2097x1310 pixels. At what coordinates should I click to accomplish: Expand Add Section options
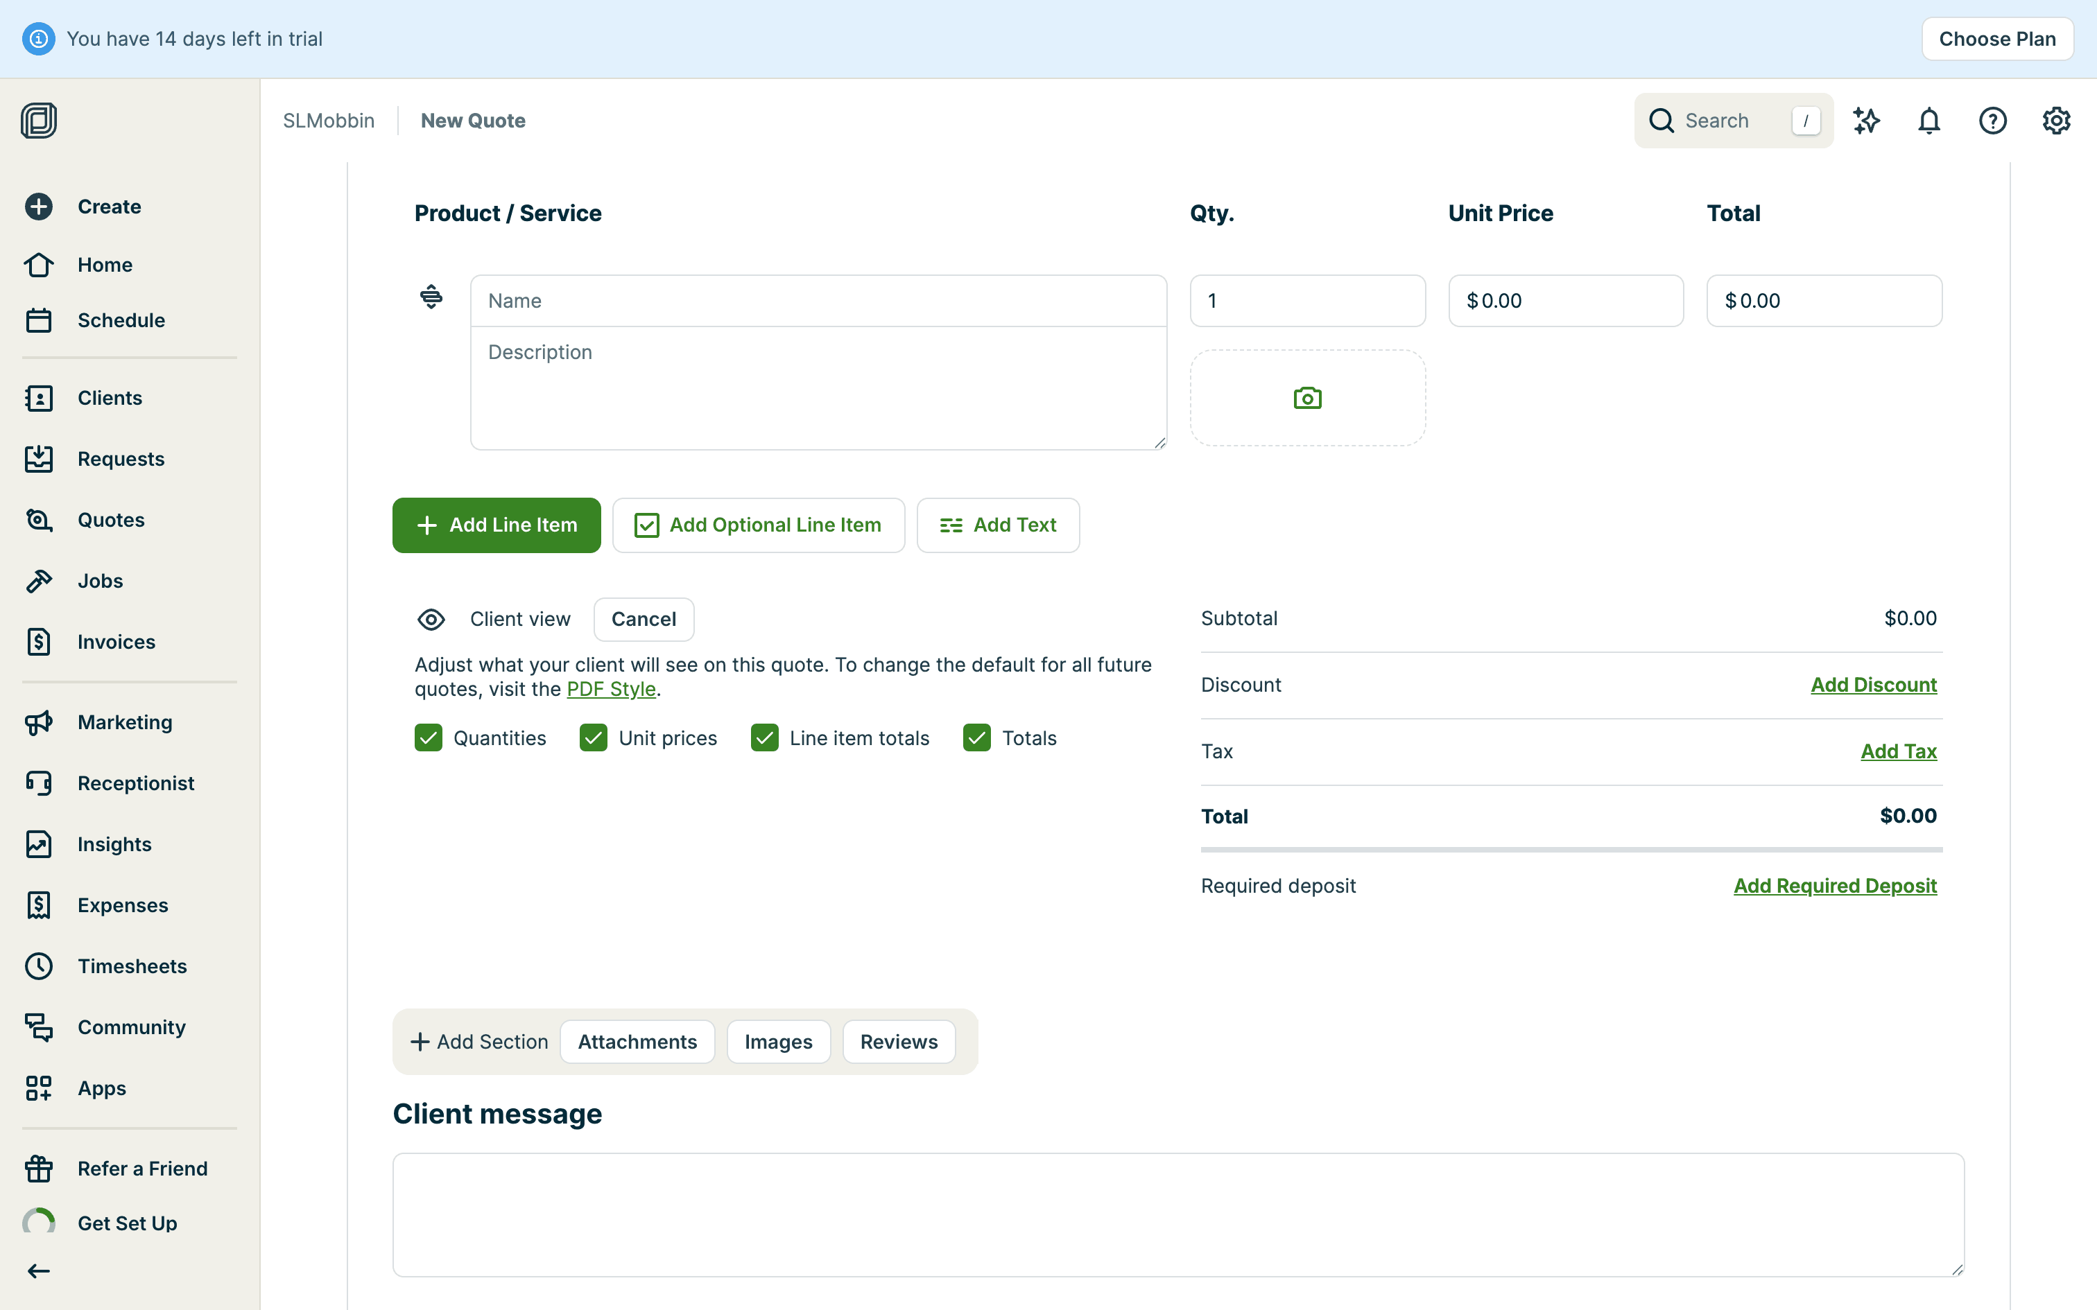pos(479,1041)
